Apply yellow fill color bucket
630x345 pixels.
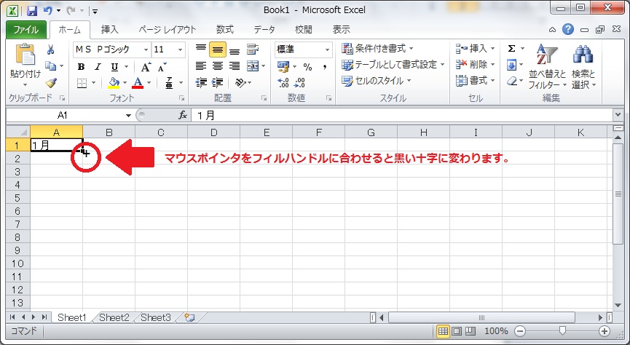tap(114, 83)
